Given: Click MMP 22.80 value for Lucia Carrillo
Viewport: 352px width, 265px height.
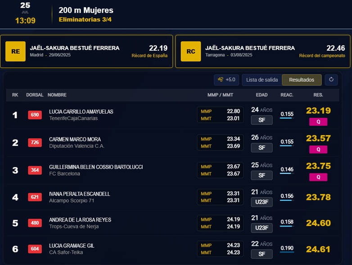Looking at the screenshot, I should coord(233,111).
